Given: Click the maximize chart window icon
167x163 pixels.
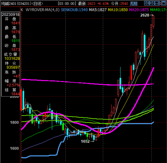Looking at the screenshot, I should pyautogui.click(x=163, y=4).
